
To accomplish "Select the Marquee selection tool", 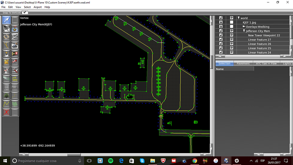I will click(15, 20).
